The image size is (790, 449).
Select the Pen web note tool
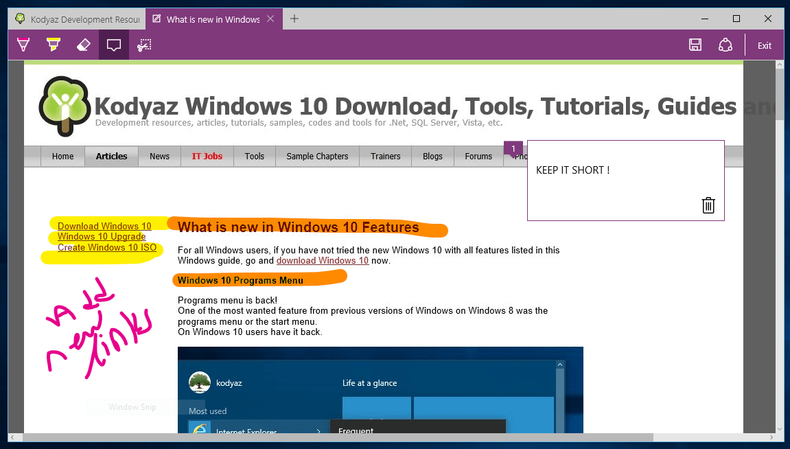coord(23,45)
